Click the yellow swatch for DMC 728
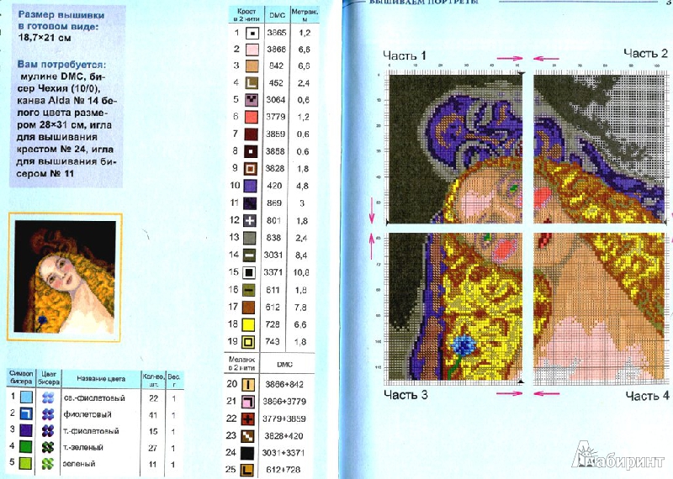673x479 pixels. pos(248,324)
